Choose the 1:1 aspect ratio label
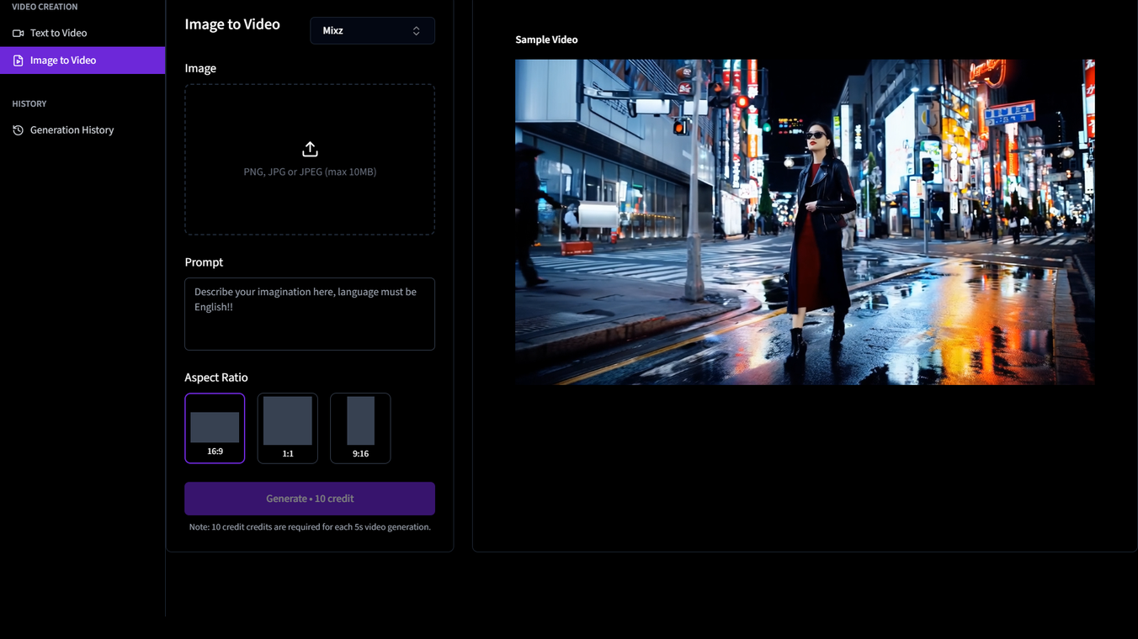 288,454
